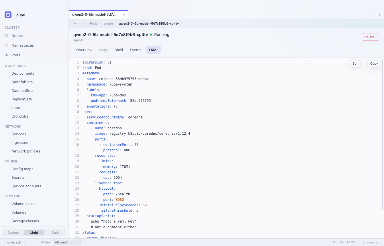Click the 'startupScript: |' line

pyautogui.click(x=103, y=216)
